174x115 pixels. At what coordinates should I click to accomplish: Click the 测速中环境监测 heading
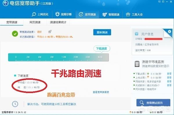coord(153,62)
